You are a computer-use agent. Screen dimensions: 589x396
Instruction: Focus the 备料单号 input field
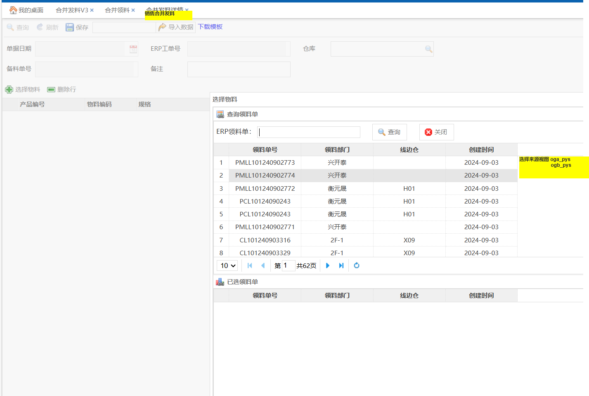(x=87, y=69)
